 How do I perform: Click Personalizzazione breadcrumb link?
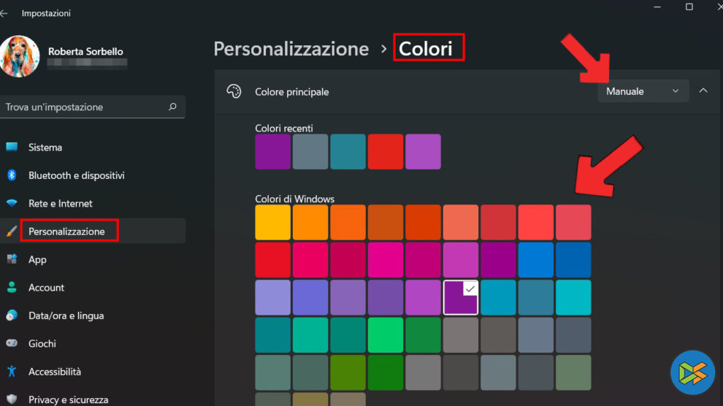click(291, 49)
